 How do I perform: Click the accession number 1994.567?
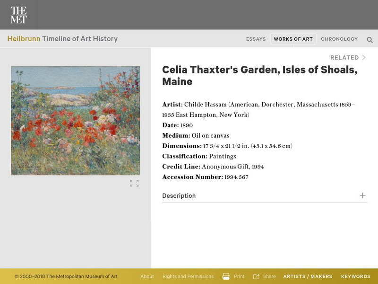point(236,177)
